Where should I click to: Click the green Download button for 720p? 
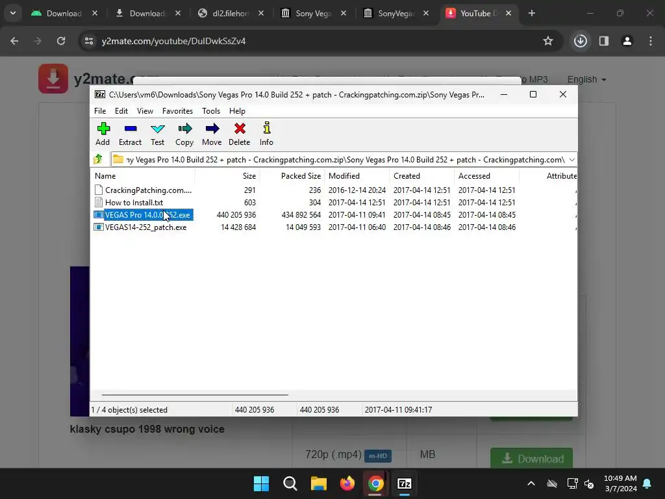click(531, 458)
